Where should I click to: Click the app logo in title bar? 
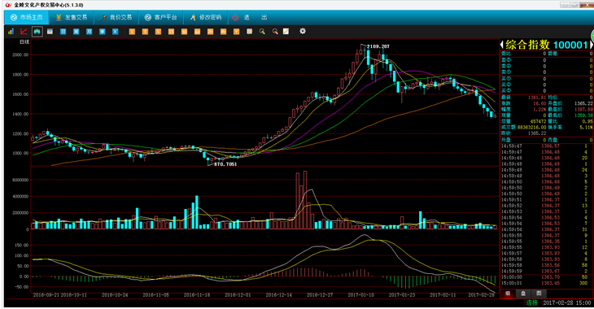pos(8,5)
